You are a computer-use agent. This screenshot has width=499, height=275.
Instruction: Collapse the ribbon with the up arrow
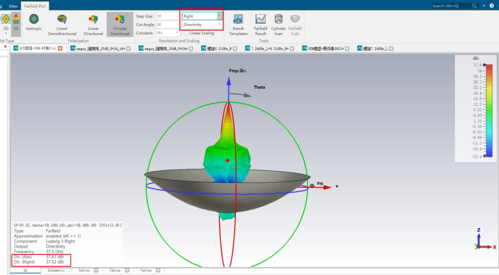tap(483, 6)
